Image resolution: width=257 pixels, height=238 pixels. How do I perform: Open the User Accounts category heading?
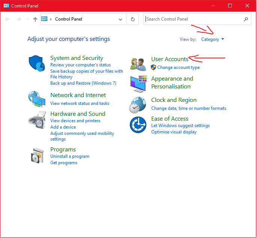pyautogui.click(x=170, y=59)
